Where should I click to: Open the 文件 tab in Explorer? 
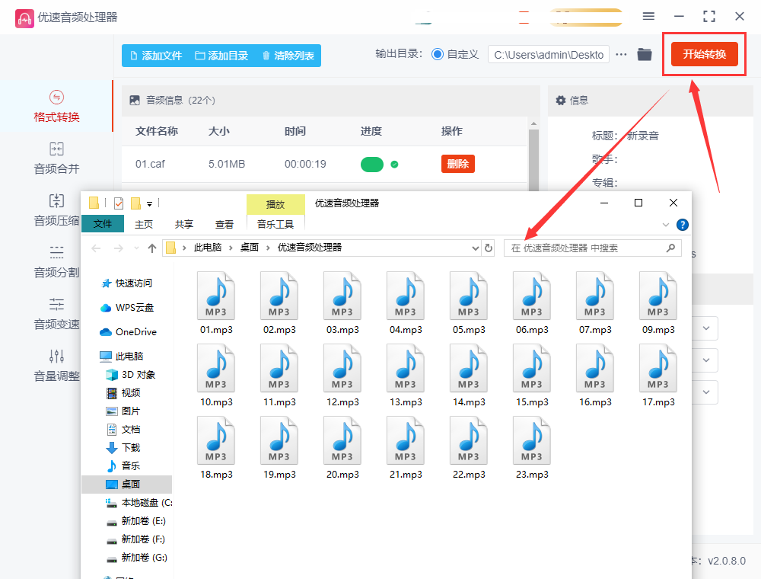pos(103,224)
